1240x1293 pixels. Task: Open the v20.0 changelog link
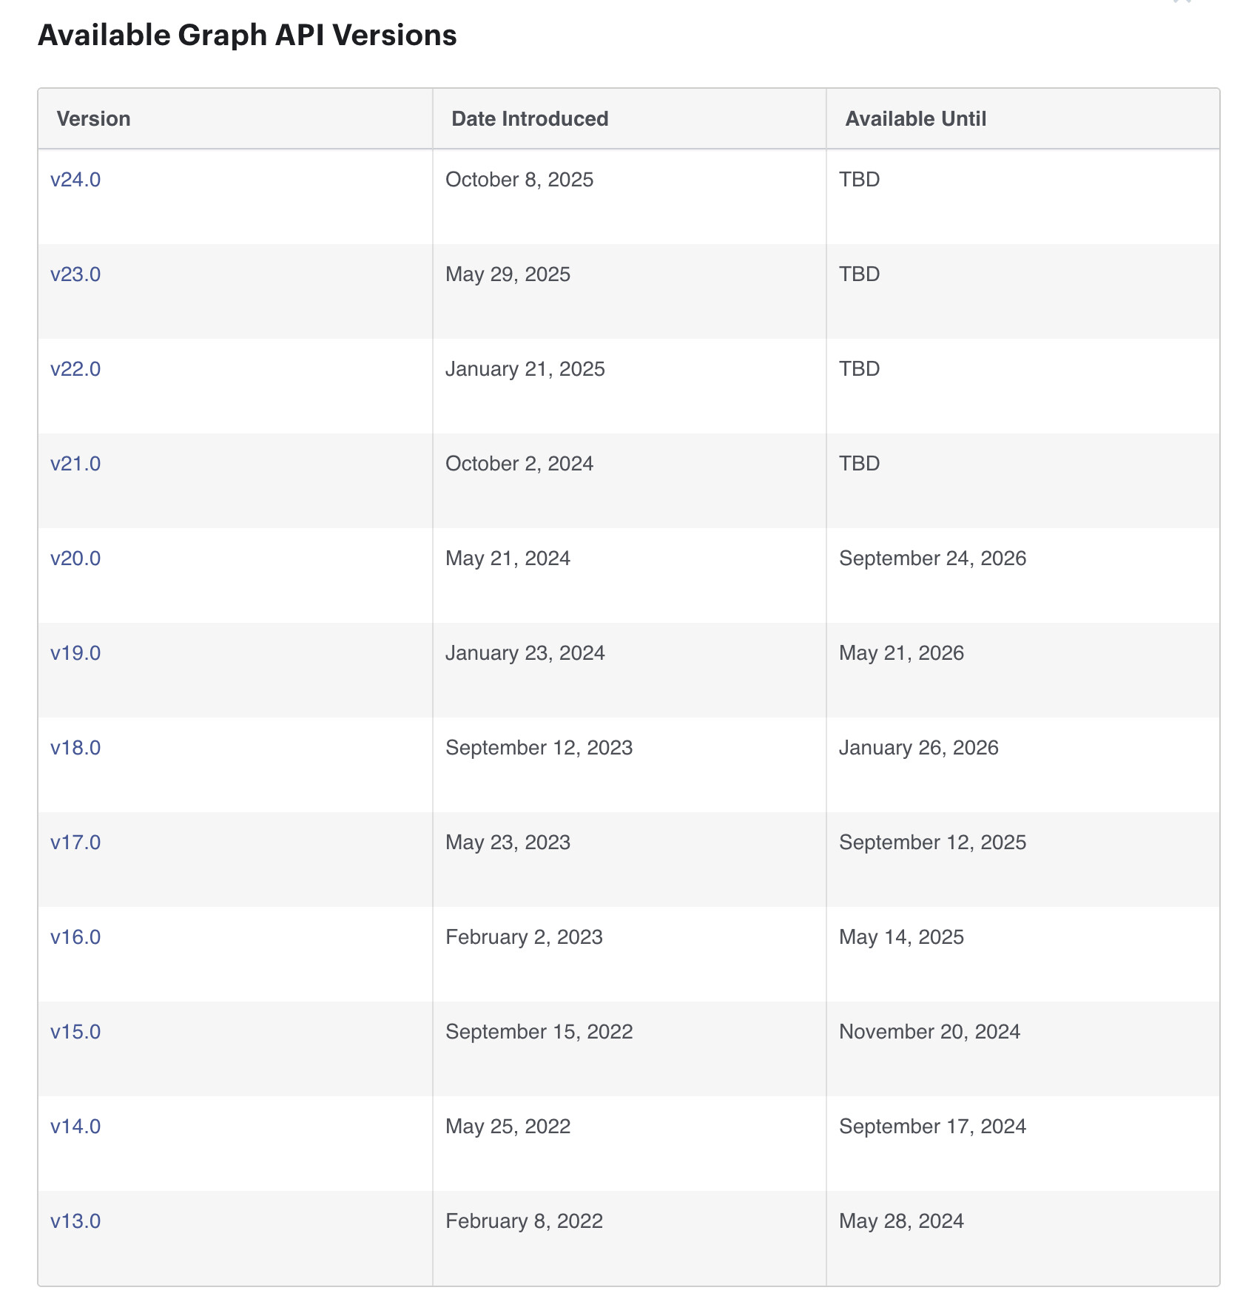75,558
